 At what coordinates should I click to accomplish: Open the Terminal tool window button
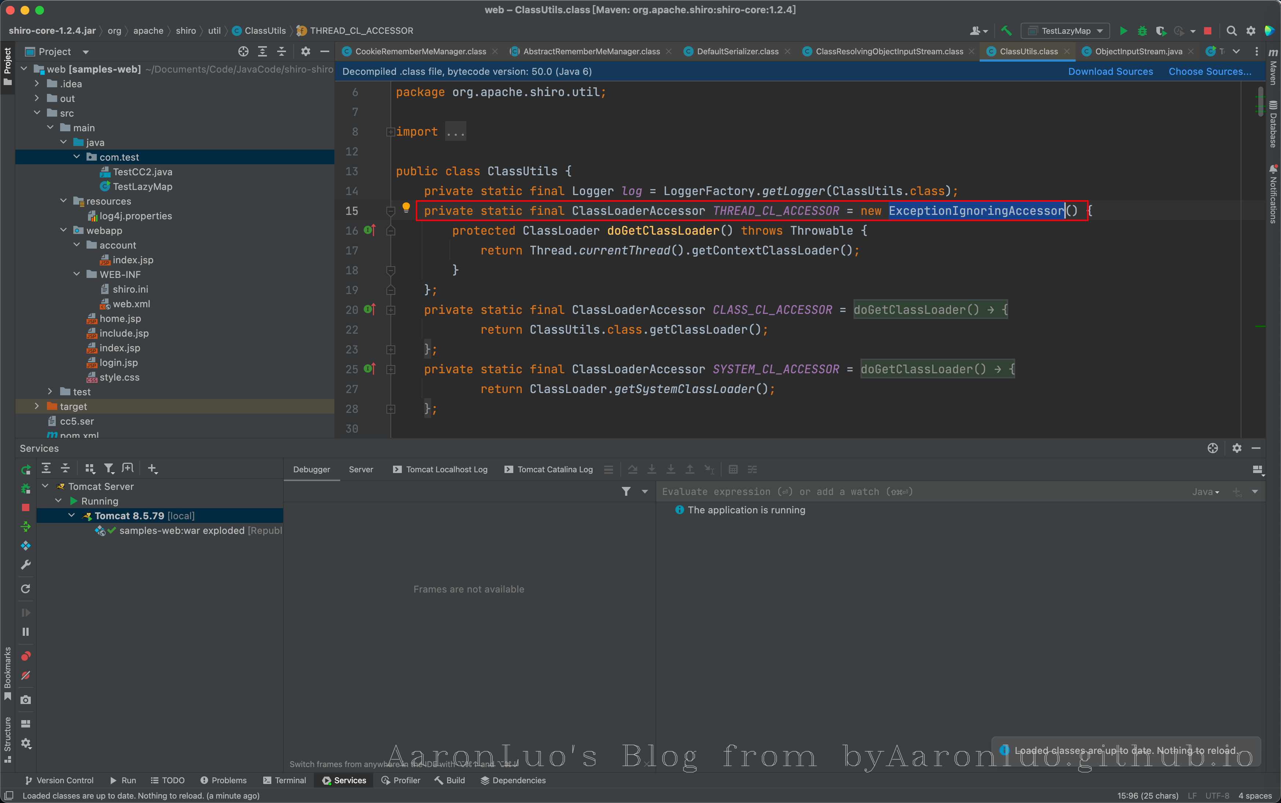click(285, 780)
